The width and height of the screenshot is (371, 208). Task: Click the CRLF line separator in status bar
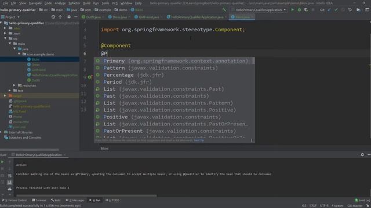point(313,206)
